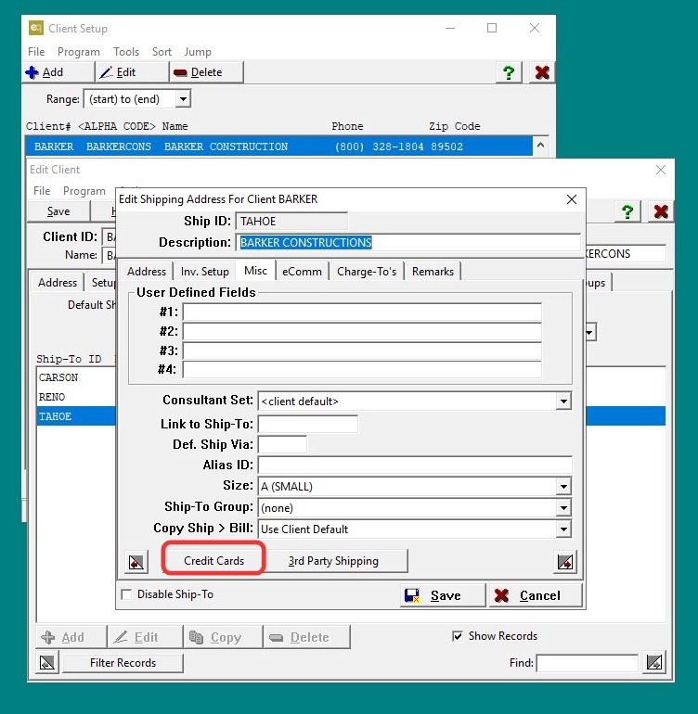Open the File menu in Client Setup
The image size is (698, 714).
click(36, 52)
